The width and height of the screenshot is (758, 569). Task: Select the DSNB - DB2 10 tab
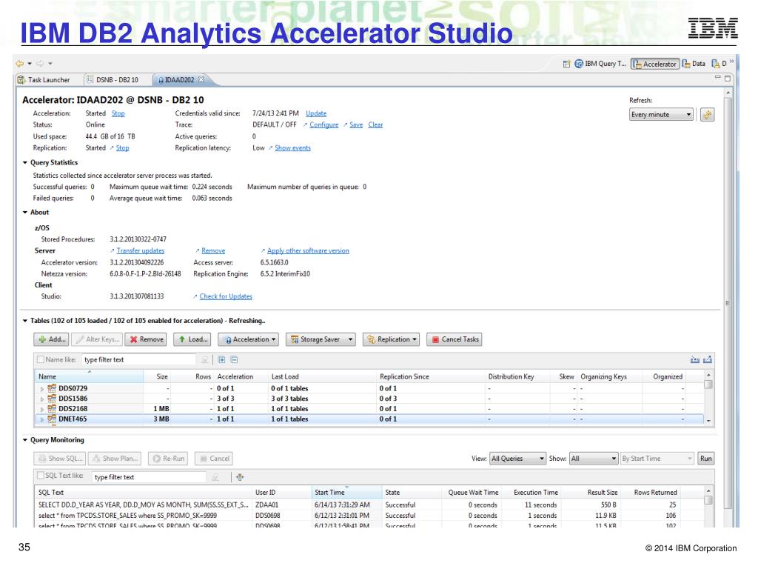(115, 79)
